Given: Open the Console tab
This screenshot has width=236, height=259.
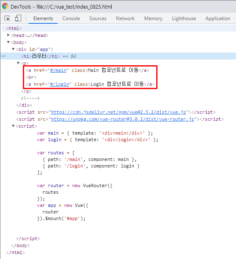Looking at the screenshot, I should (71, 18).
